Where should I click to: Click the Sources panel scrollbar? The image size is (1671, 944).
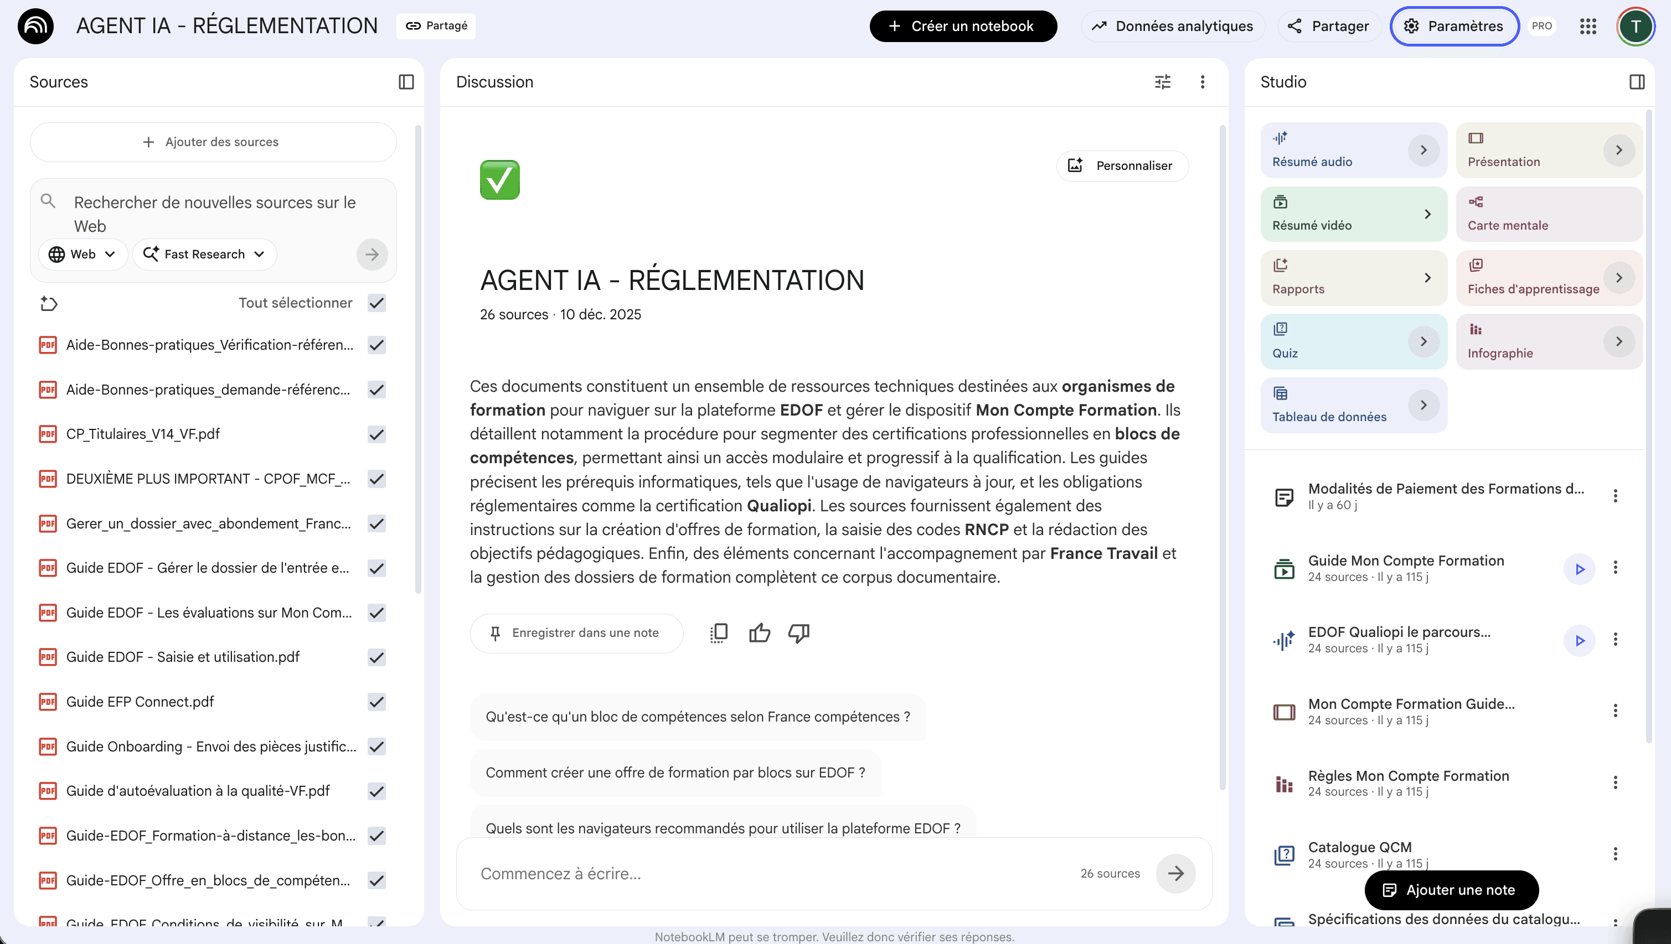(419, 360)
